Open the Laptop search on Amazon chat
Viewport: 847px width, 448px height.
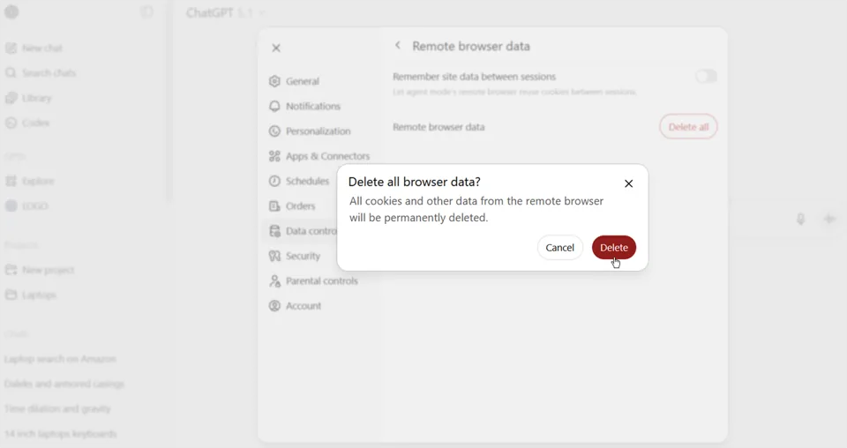[60, 359]
